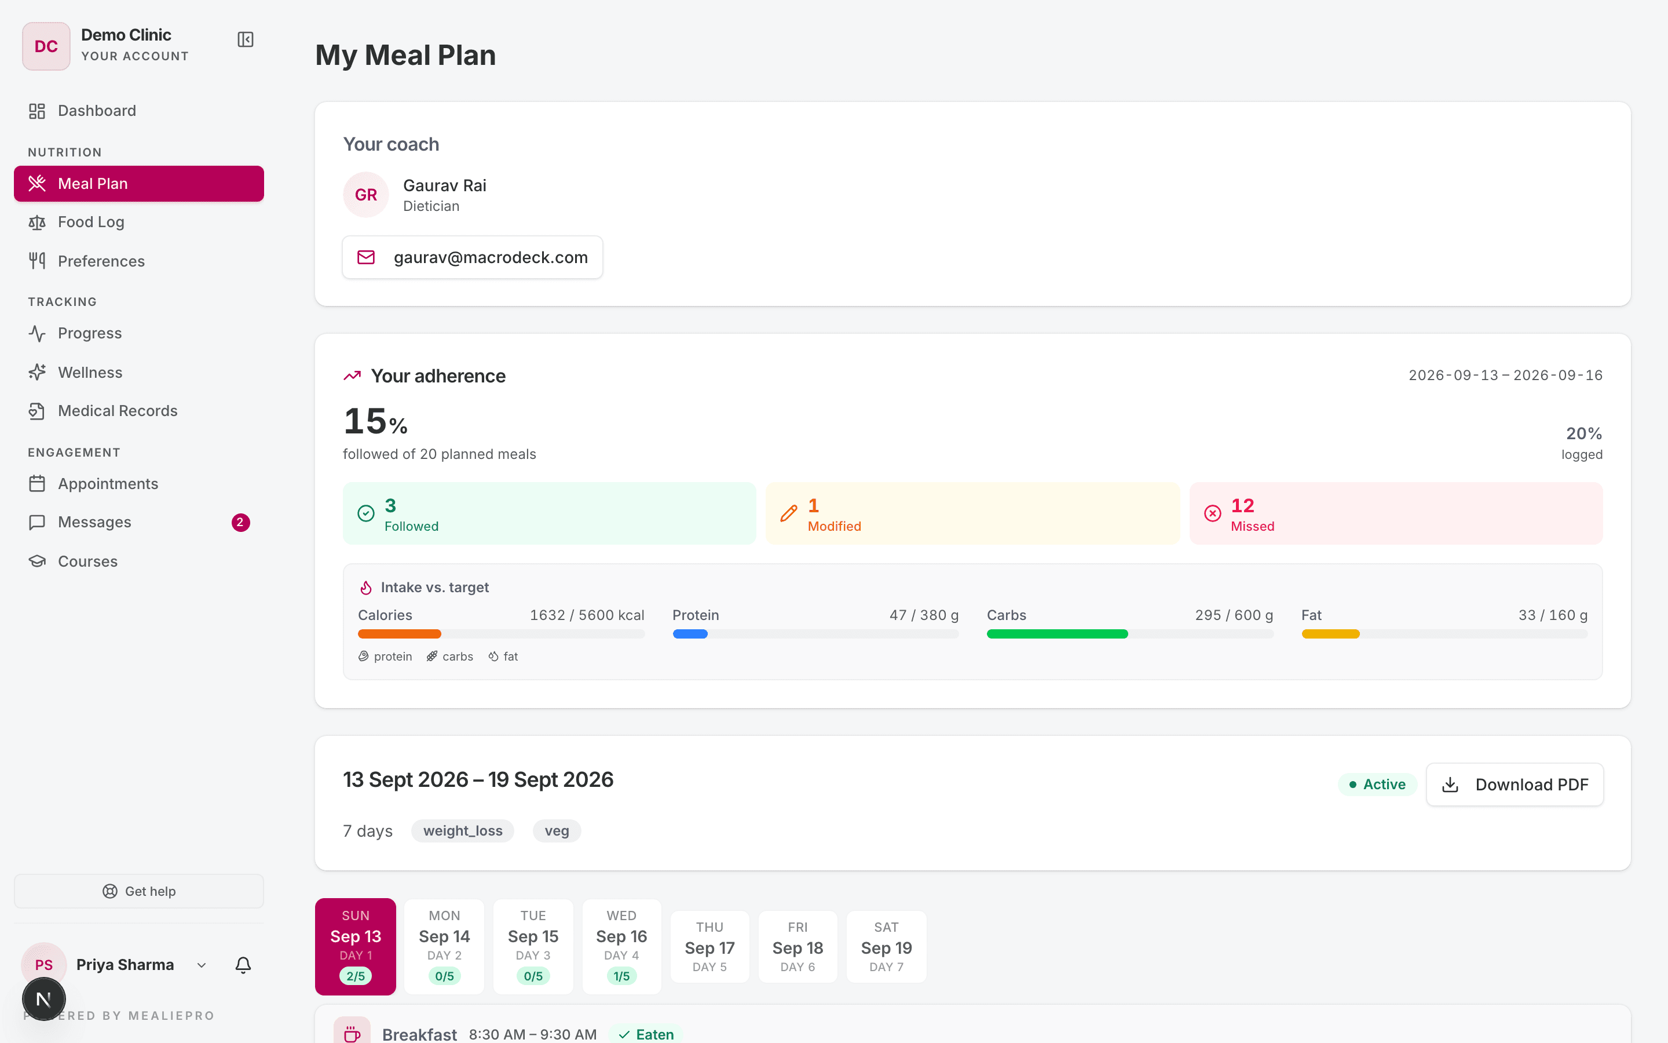Open the Food Log page
Image resolution: width=1668 pixels, height=1043 pixels.
pyautogui.click(x=138, y=222)
